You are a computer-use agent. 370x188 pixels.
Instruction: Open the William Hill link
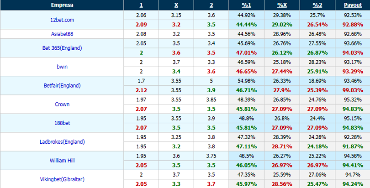pyautogui.click(x=62, y=161)
